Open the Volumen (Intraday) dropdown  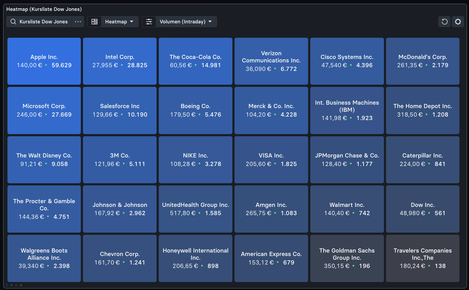186,22
